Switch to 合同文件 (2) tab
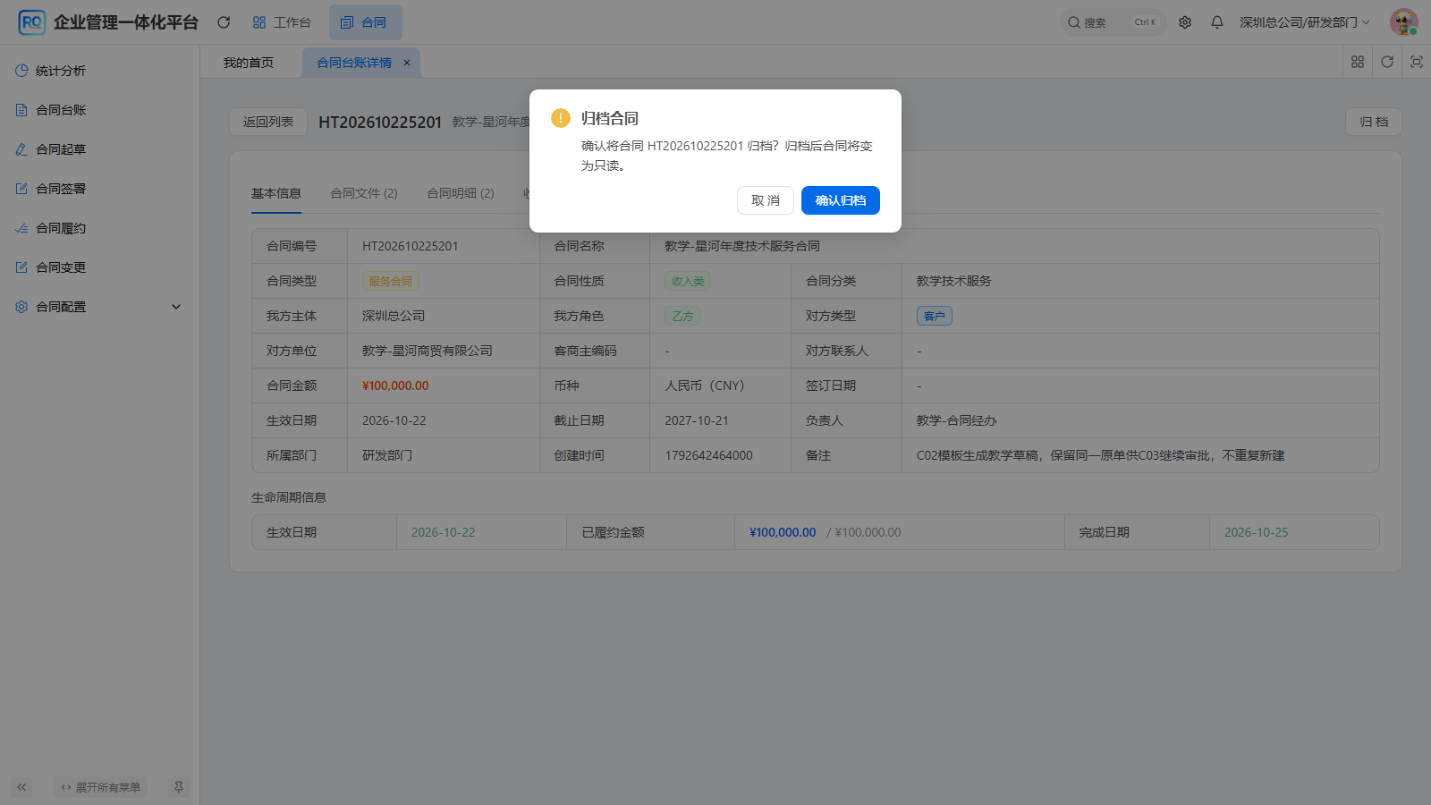1431x805 pixels. (364, 193)
